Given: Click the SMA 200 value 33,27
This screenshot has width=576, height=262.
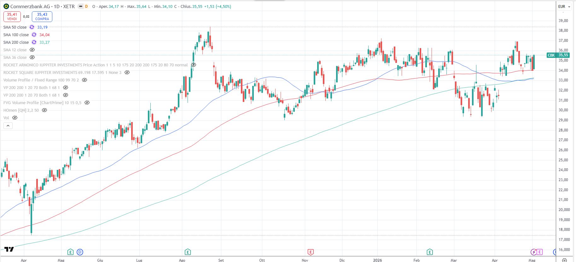Looking at the screenshot, I should [44, 42].
